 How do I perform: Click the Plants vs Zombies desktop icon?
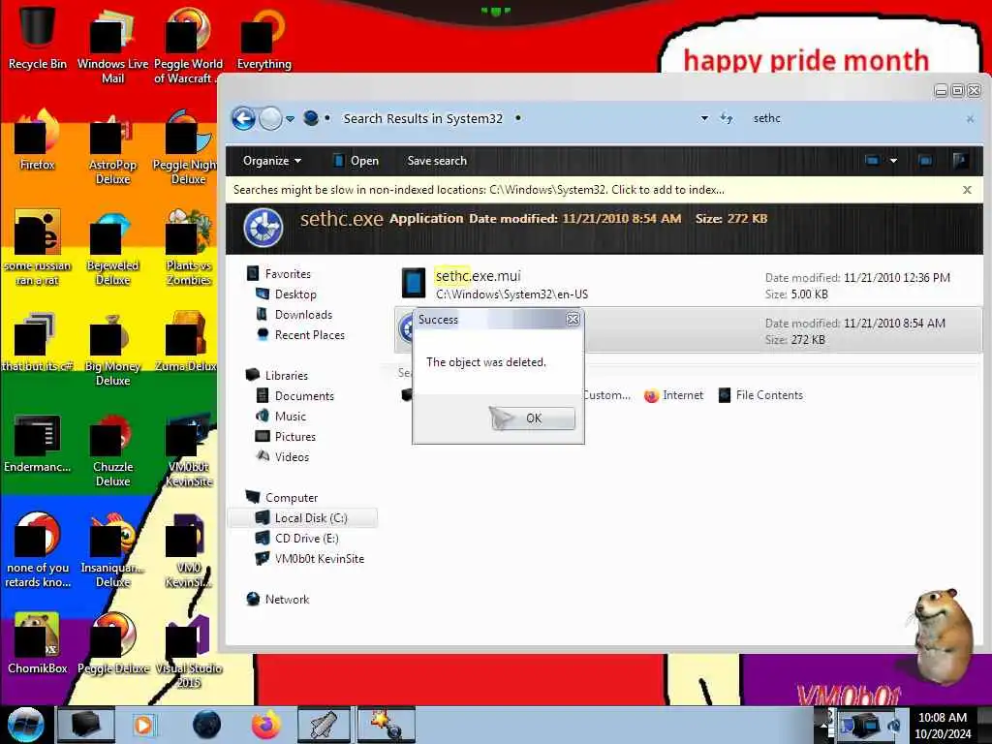coord(188,249)
